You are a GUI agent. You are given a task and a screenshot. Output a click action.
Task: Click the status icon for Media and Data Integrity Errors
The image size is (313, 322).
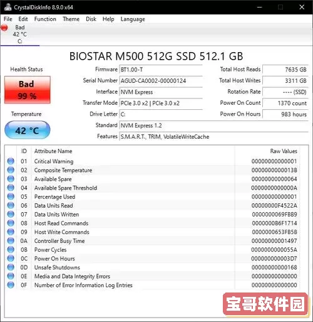[x=11, y=276]
